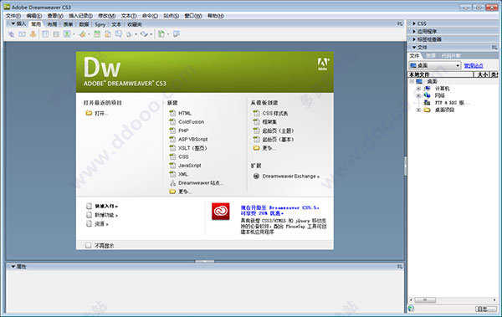The width and height of the screenshot is (502, 317).
Task: Click the folder icon beside 打开...
Action: [89, 113]
